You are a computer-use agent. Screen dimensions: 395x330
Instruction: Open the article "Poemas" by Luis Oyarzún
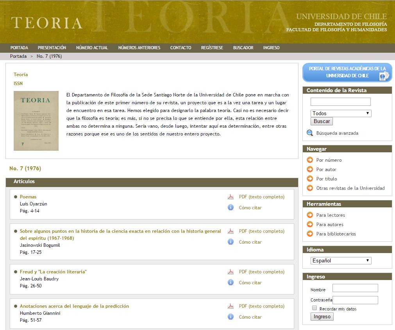coord(28,197)
